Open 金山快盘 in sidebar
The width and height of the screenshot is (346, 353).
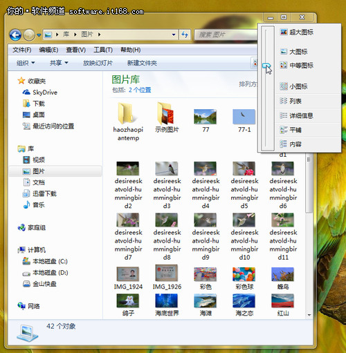[39, 284]
